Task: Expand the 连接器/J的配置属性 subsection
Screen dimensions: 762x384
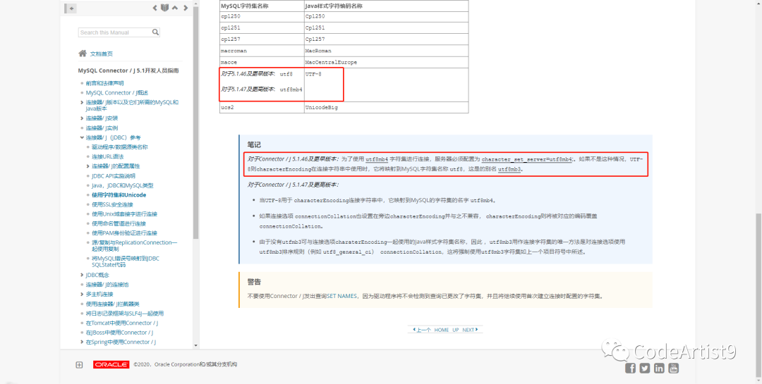Action: tap(87, 166)
